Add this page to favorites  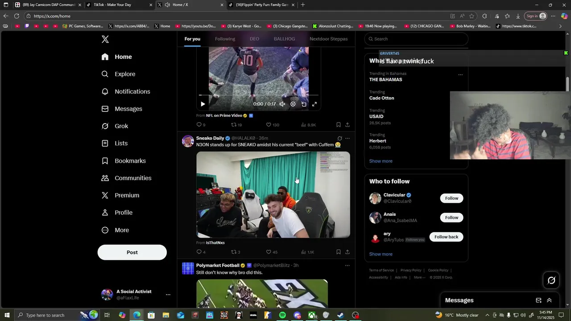point(472,16)
